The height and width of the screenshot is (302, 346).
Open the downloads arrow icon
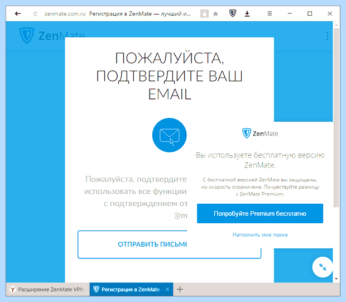click(x=247, y=14)
